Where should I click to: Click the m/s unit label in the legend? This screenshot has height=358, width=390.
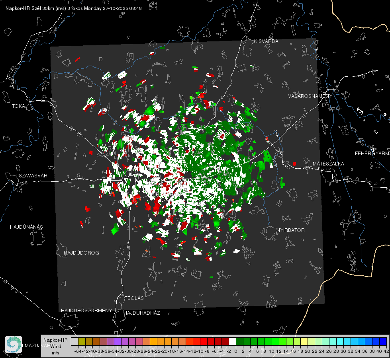[x=55, y=353]
